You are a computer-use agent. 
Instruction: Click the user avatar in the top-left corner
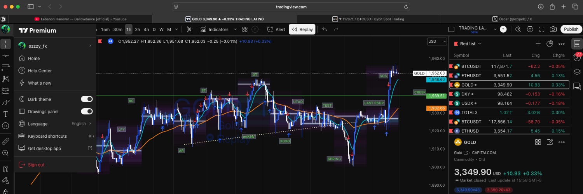click(5, 29)
